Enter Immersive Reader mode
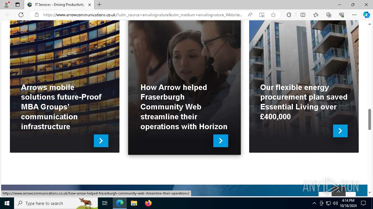The width and height of the screenshot is (373, 209). point(262,15)
